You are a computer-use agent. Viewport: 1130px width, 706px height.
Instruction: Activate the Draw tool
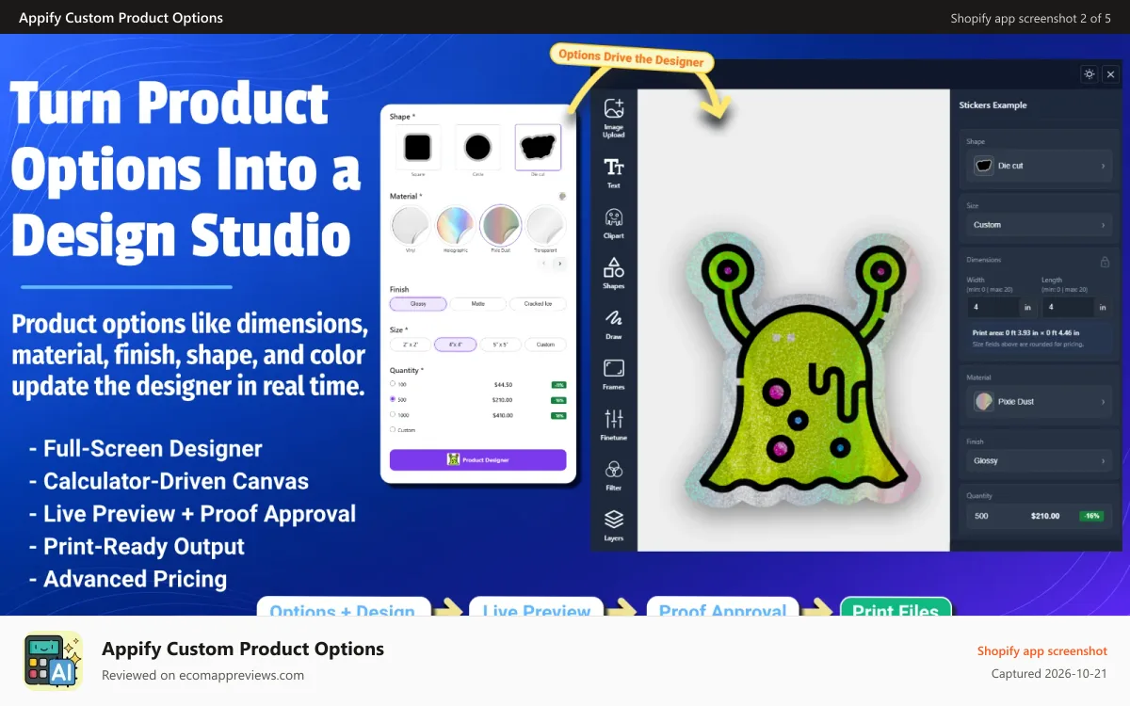click(614, 324)
